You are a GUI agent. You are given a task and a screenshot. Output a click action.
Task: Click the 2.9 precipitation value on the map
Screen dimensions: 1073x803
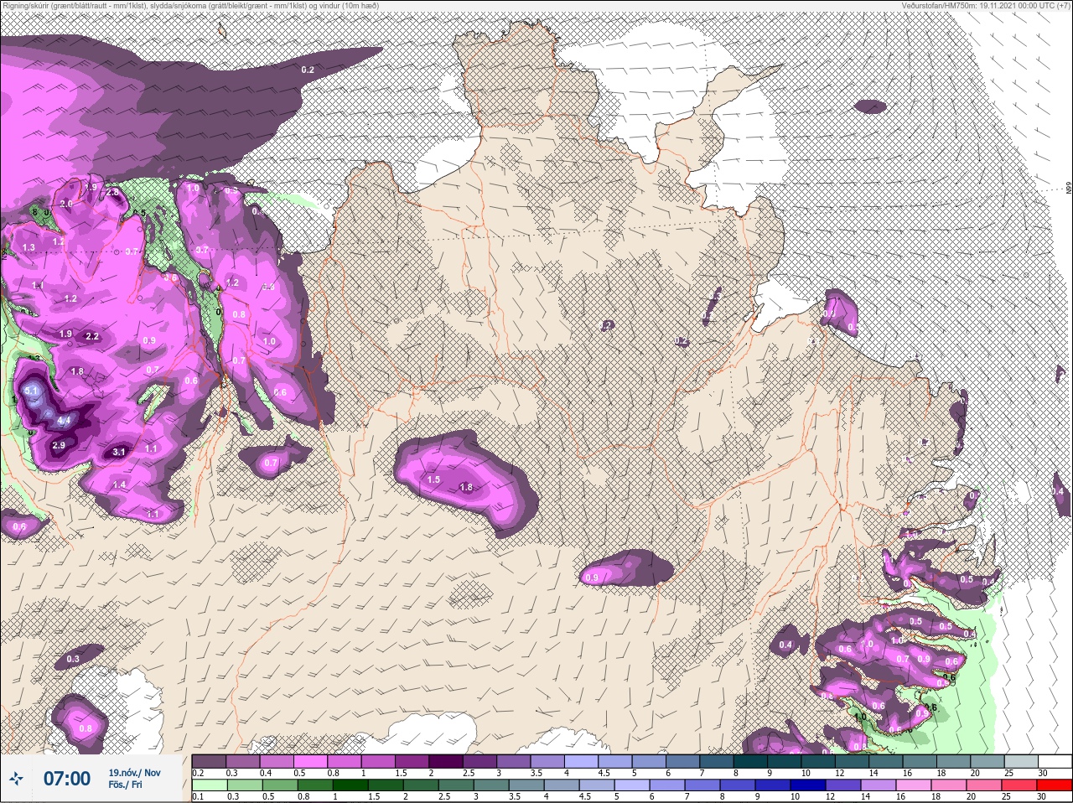click(x=59, y=445)
